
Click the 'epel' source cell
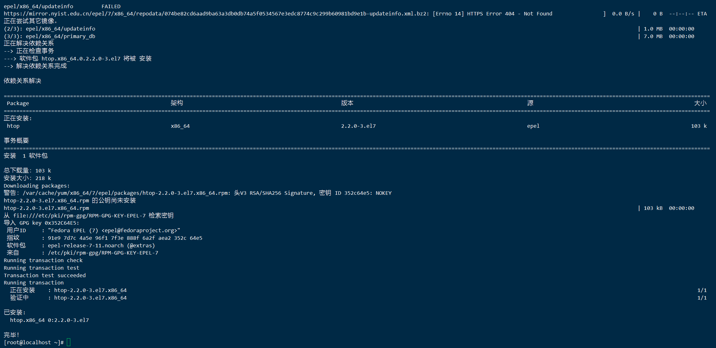(x=533, y=126)
